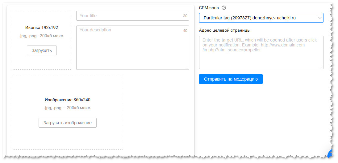
Task: Open the CPM зона Particular tag dropdown
Action: [261, 18]
